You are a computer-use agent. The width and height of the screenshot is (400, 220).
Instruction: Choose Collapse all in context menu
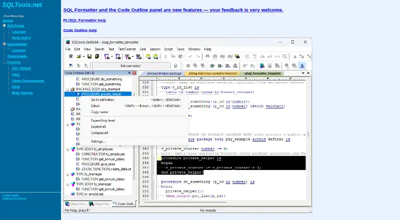(134, 132)
